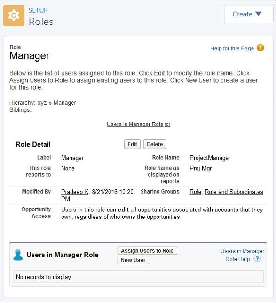Click the blue Role Help question icon
Image resolution: width=276 pixels, height=303 pixels.
click(257, 259)
